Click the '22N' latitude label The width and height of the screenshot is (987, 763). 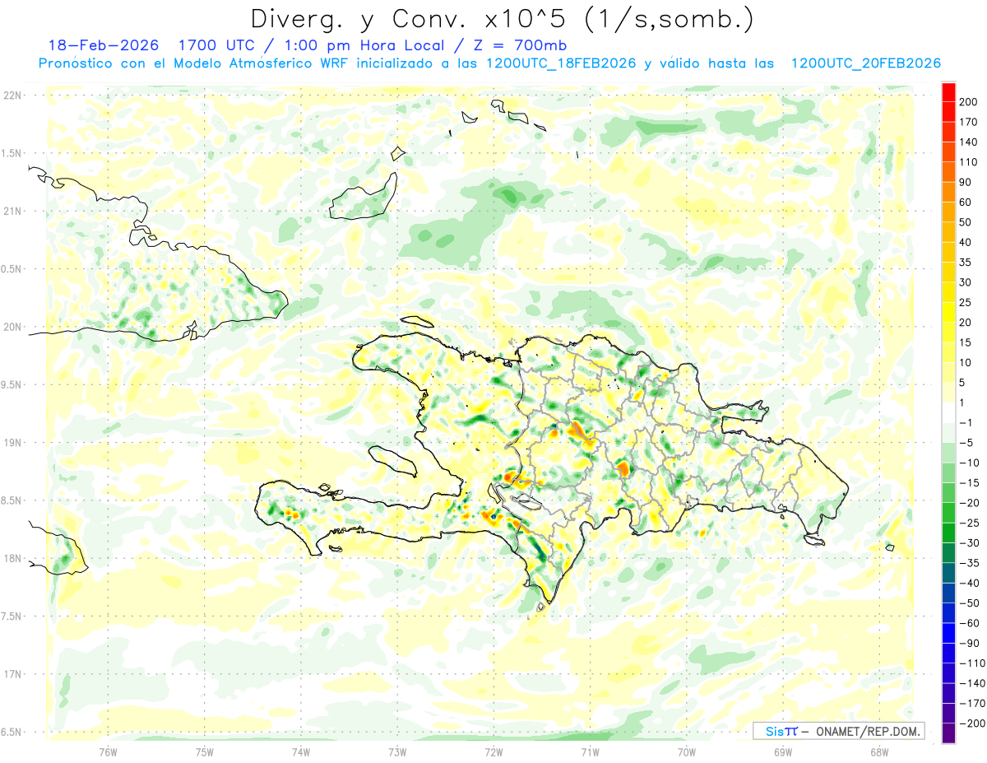click(x=12, y=95)
